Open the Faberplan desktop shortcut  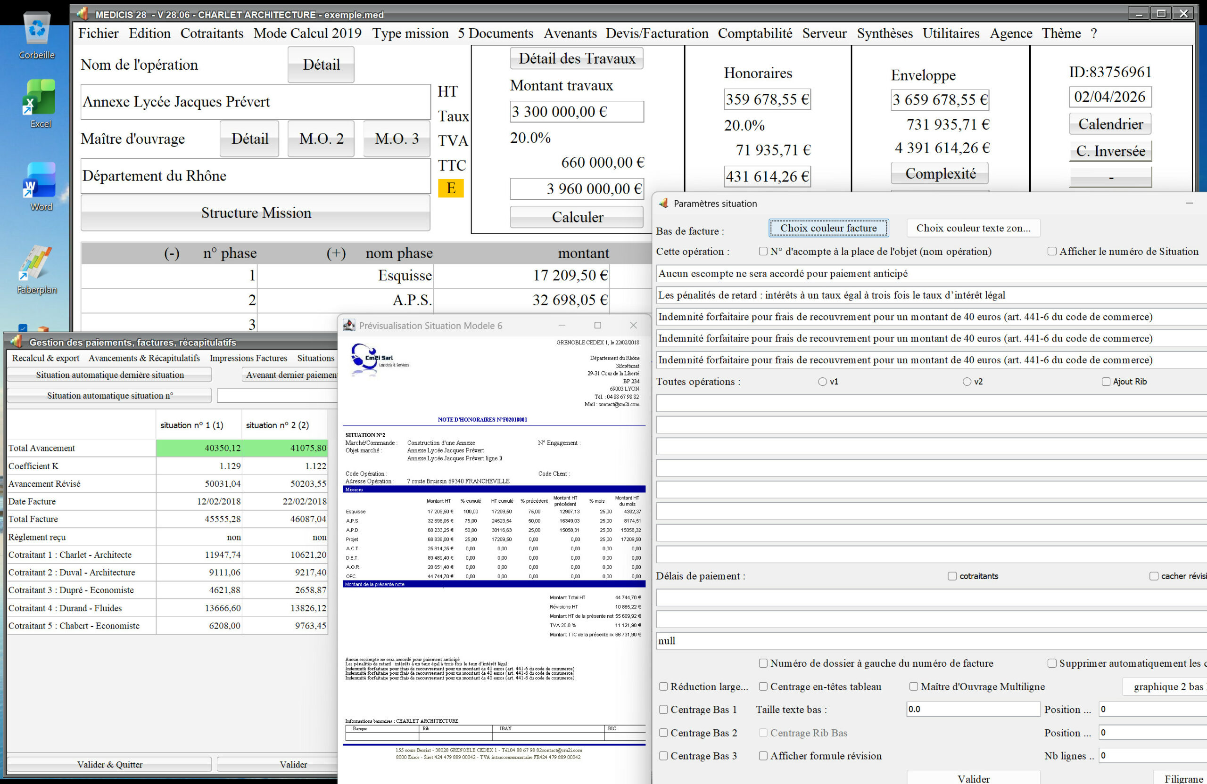[x=37, y=269]
